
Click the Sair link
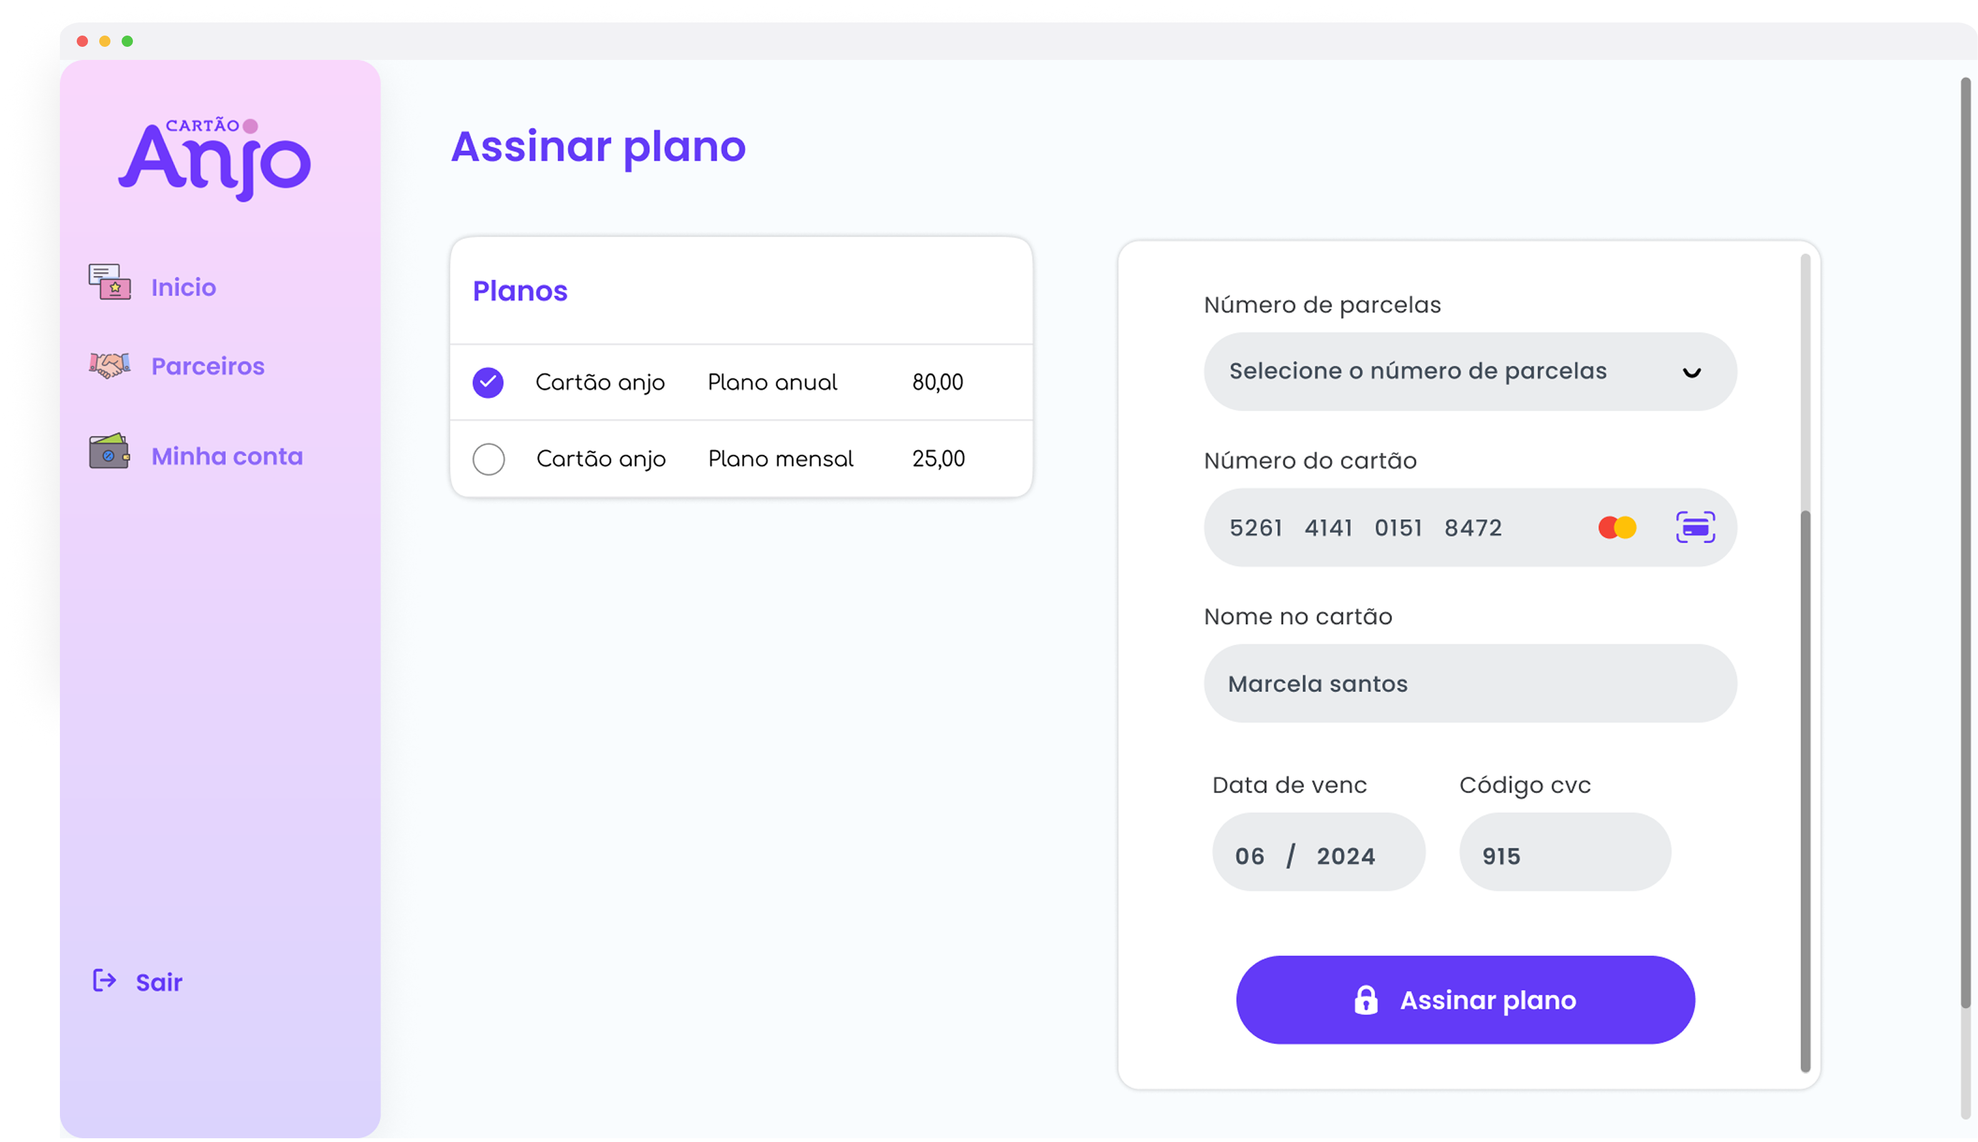coord(159,982)
